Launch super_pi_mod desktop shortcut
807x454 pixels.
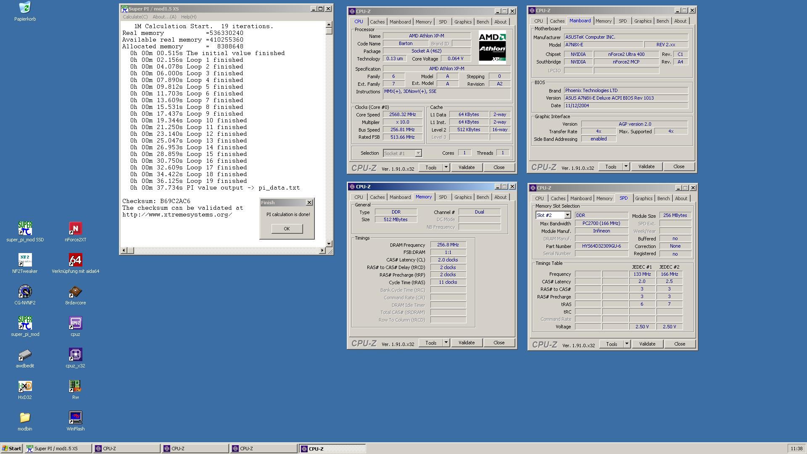(25, 326)
